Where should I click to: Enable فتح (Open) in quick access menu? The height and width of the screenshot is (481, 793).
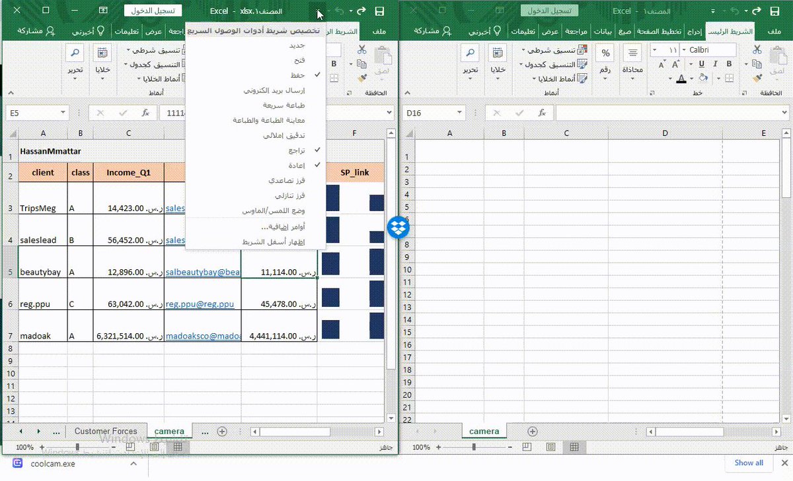[x=255, y=60]
